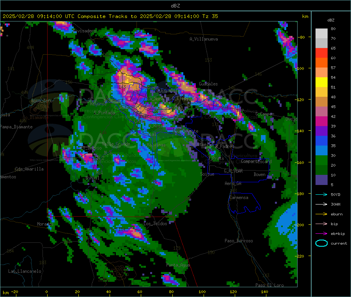Click the blue 35 dBZ legend swatch

pyautogui.click(x=321, y=140)
